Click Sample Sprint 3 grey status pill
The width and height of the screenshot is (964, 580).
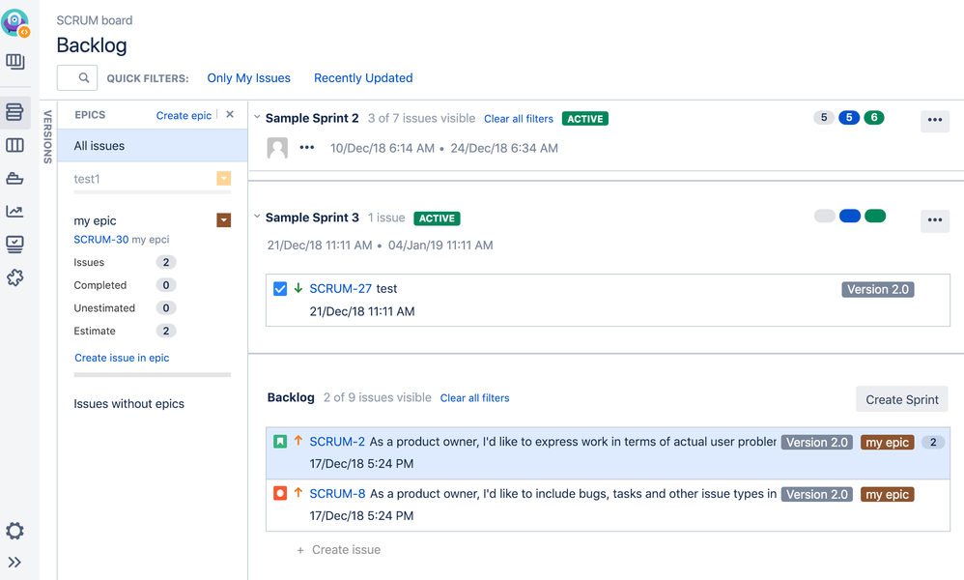(x=825, y=216)
